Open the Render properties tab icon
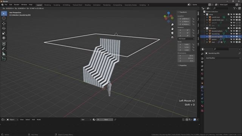The image size is (242, 136). coord(202,59)
